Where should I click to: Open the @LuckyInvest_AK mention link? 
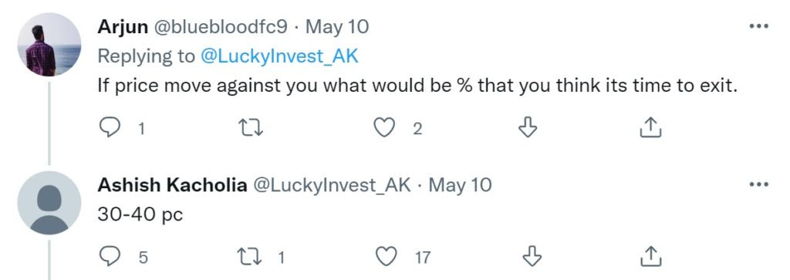click(x=279, y=56)
